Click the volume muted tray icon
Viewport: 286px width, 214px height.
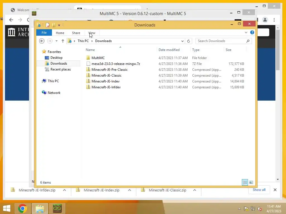[259, 209]
